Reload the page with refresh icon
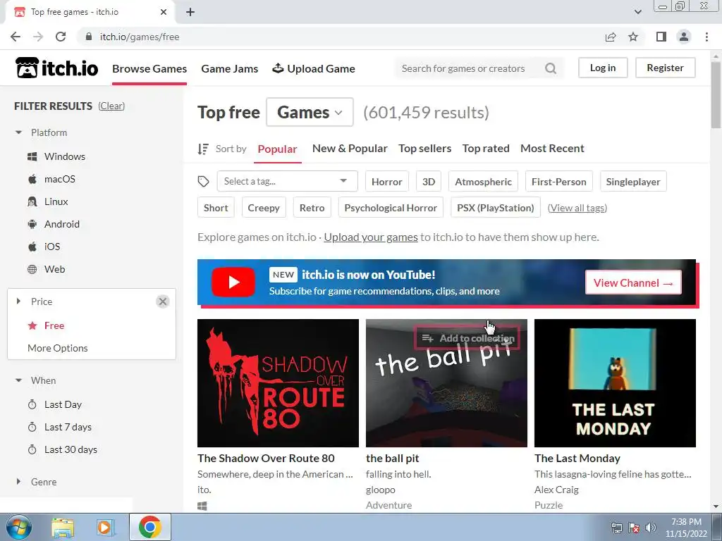 [61, 37]
